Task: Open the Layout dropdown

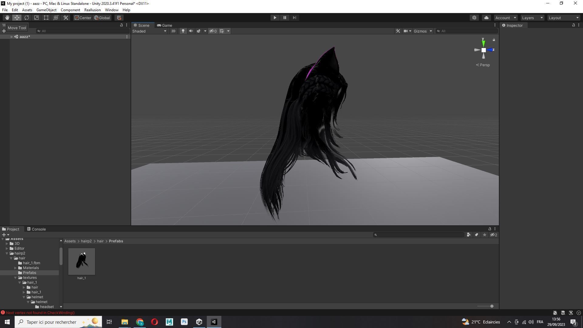Action: (564, 18)
